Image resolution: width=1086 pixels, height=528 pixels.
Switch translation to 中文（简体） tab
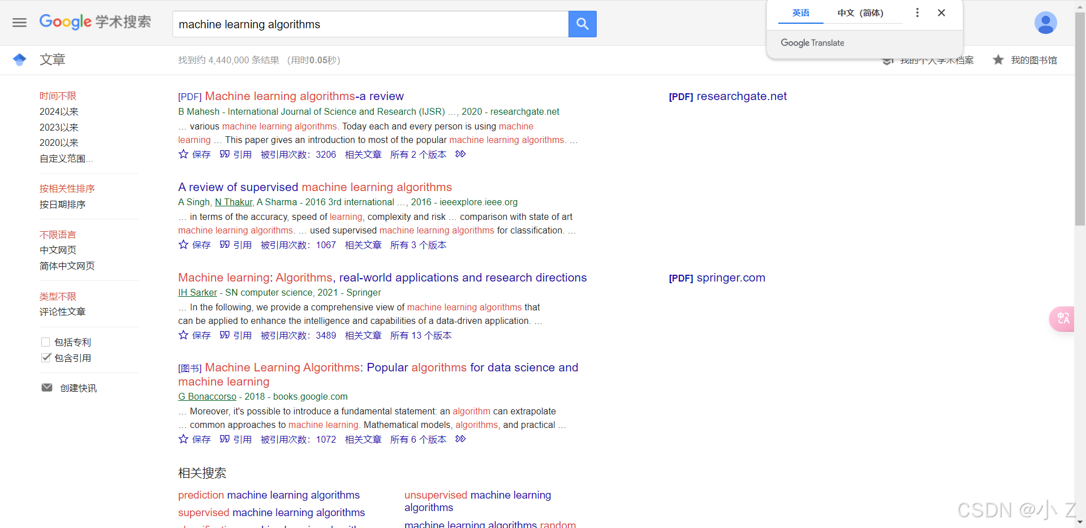(x=860, y=12)
